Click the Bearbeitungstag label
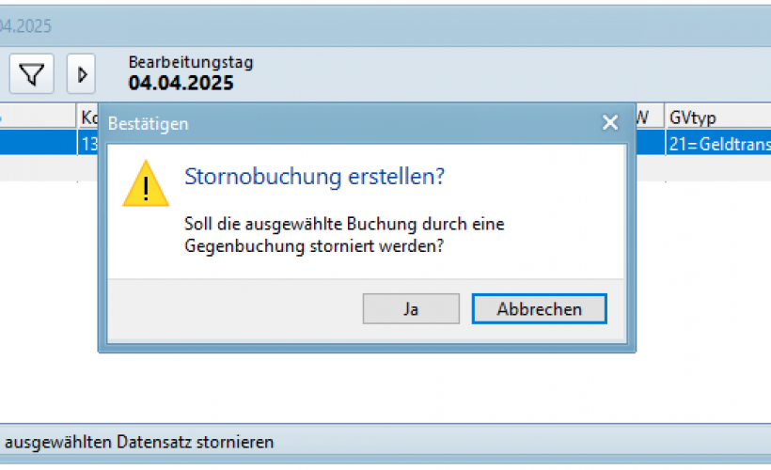Screen dimensions: 771x470 coord(191,62)
